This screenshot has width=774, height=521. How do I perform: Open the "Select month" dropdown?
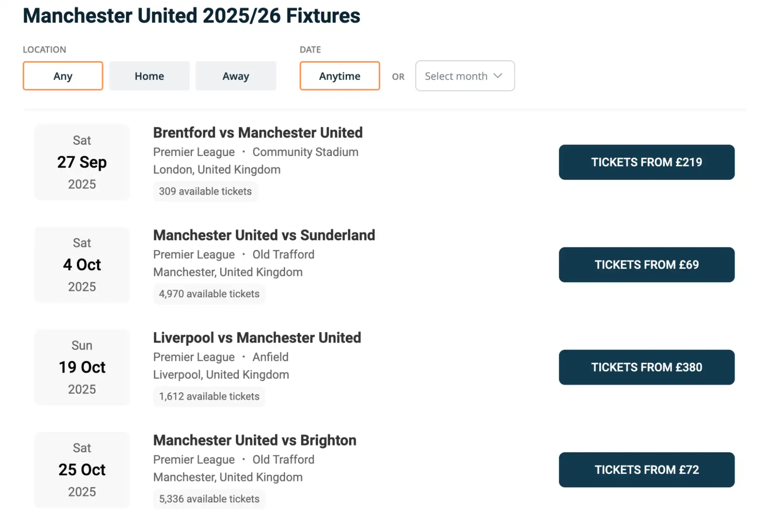464,76
